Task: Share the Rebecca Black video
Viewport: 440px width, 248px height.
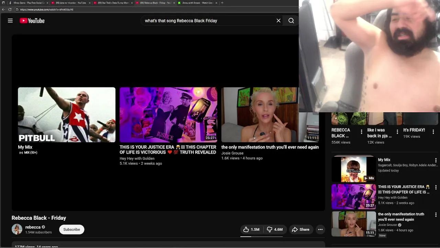Action: 300,229
